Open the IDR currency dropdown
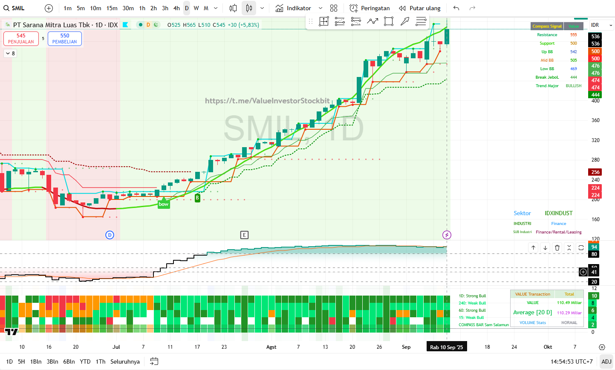 click(601, 25)
